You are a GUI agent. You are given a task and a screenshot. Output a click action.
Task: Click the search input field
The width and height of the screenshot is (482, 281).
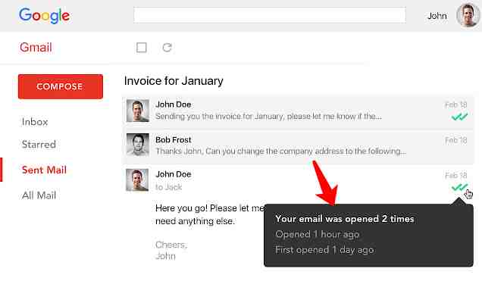[x=270, y=15]
